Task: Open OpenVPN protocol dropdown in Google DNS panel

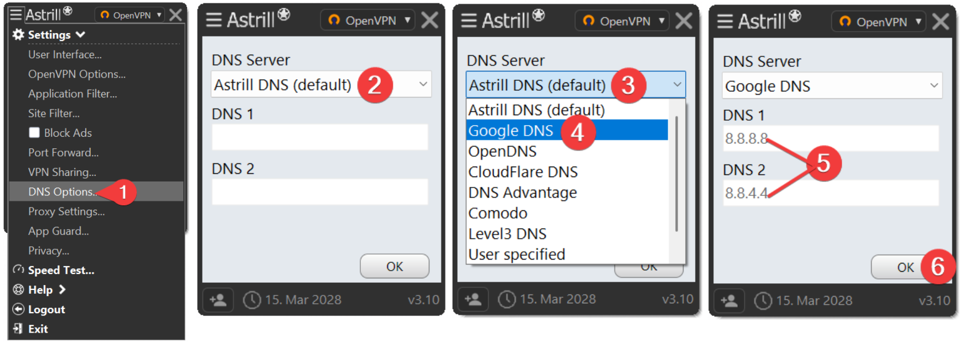Action: (878, 22)
